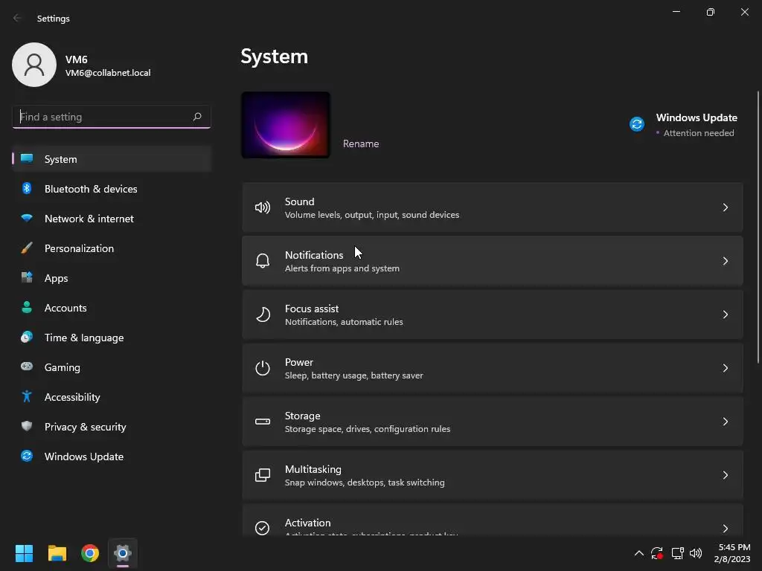The height and width of the screenshot is (571, 762).
Task: Click the Rename link
Action: 361,143
